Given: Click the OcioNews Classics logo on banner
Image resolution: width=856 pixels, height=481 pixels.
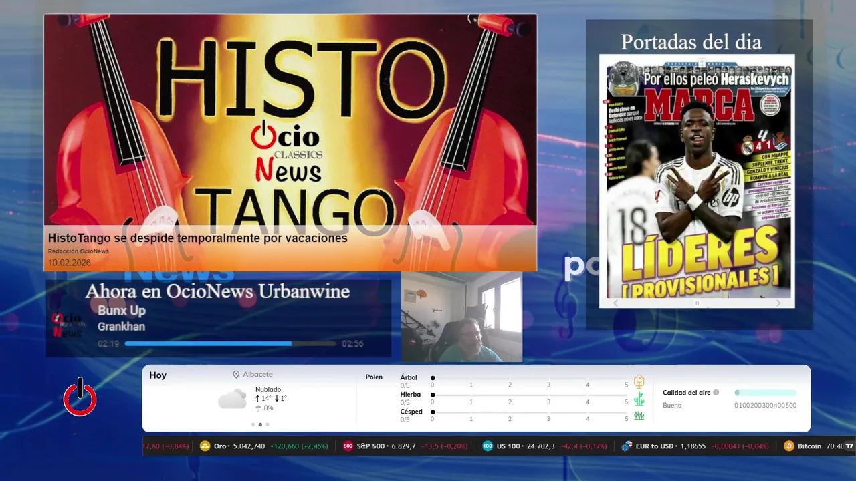Looking at the screenshot, I should click(x=288, y=152).
